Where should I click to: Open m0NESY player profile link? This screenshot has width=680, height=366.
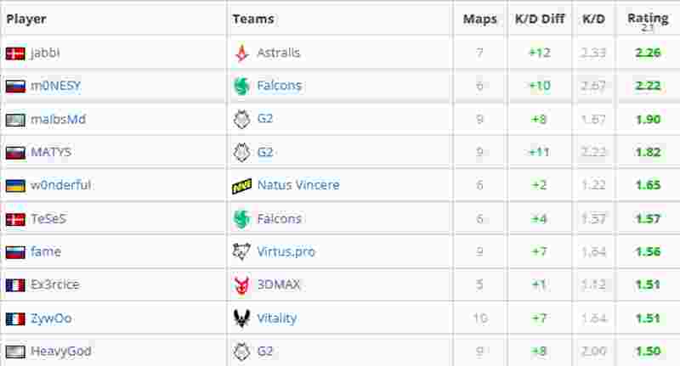point(55,86)
